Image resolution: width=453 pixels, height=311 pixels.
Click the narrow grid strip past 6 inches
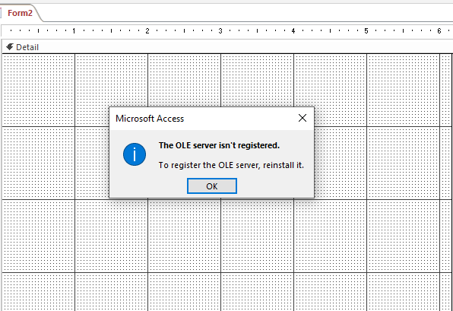pyautogui.click(x=445, y=90)
